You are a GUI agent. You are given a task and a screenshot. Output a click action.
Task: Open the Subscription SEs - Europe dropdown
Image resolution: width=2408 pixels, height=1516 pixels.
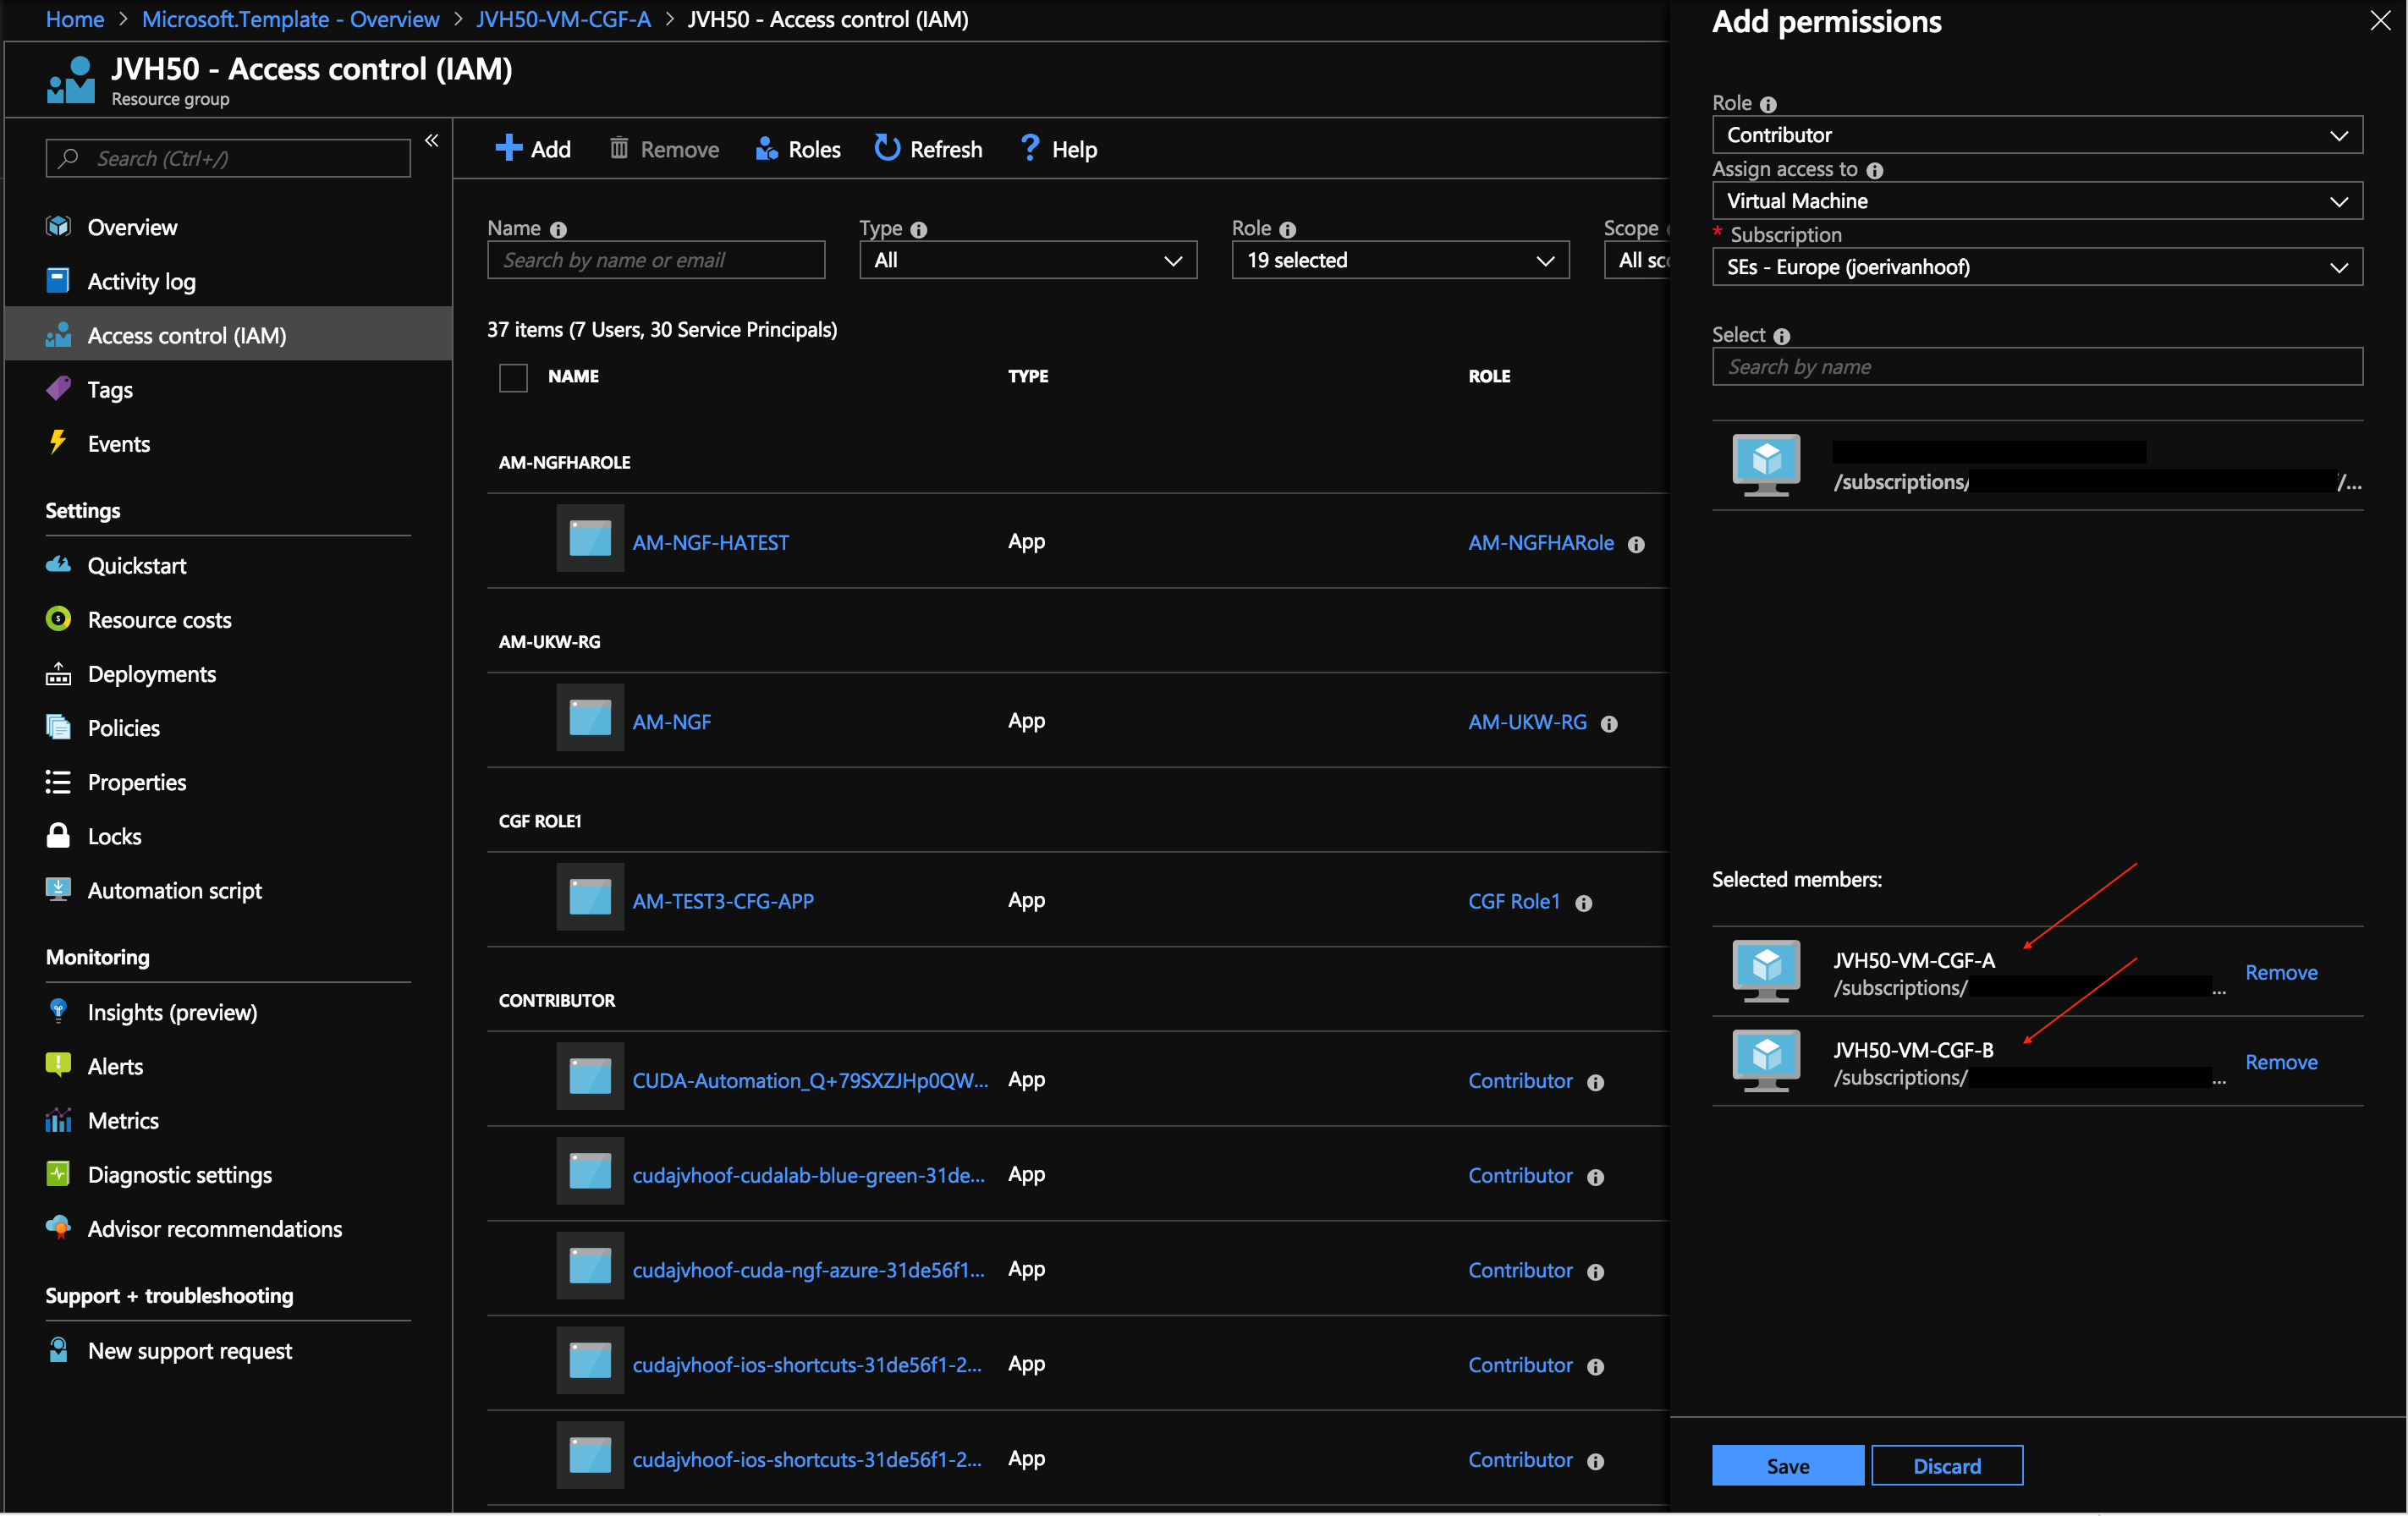2037,267
